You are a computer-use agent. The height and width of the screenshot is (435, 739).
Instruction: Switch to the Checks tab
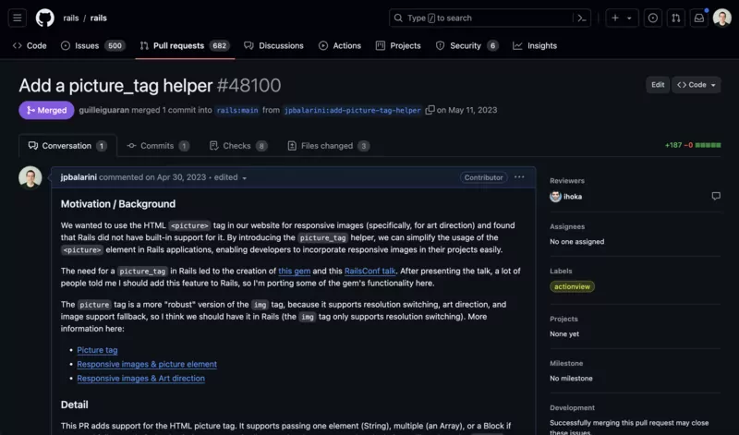(238, 146)
